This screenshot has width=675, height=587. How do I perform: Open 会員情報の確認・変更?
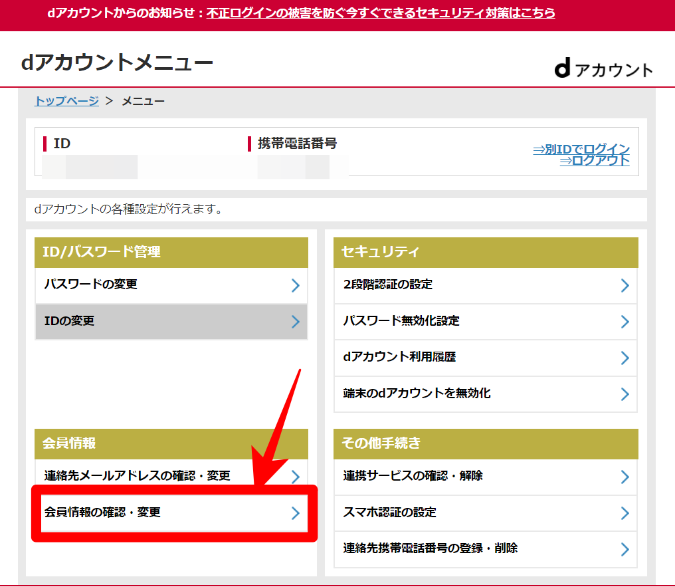174,513
